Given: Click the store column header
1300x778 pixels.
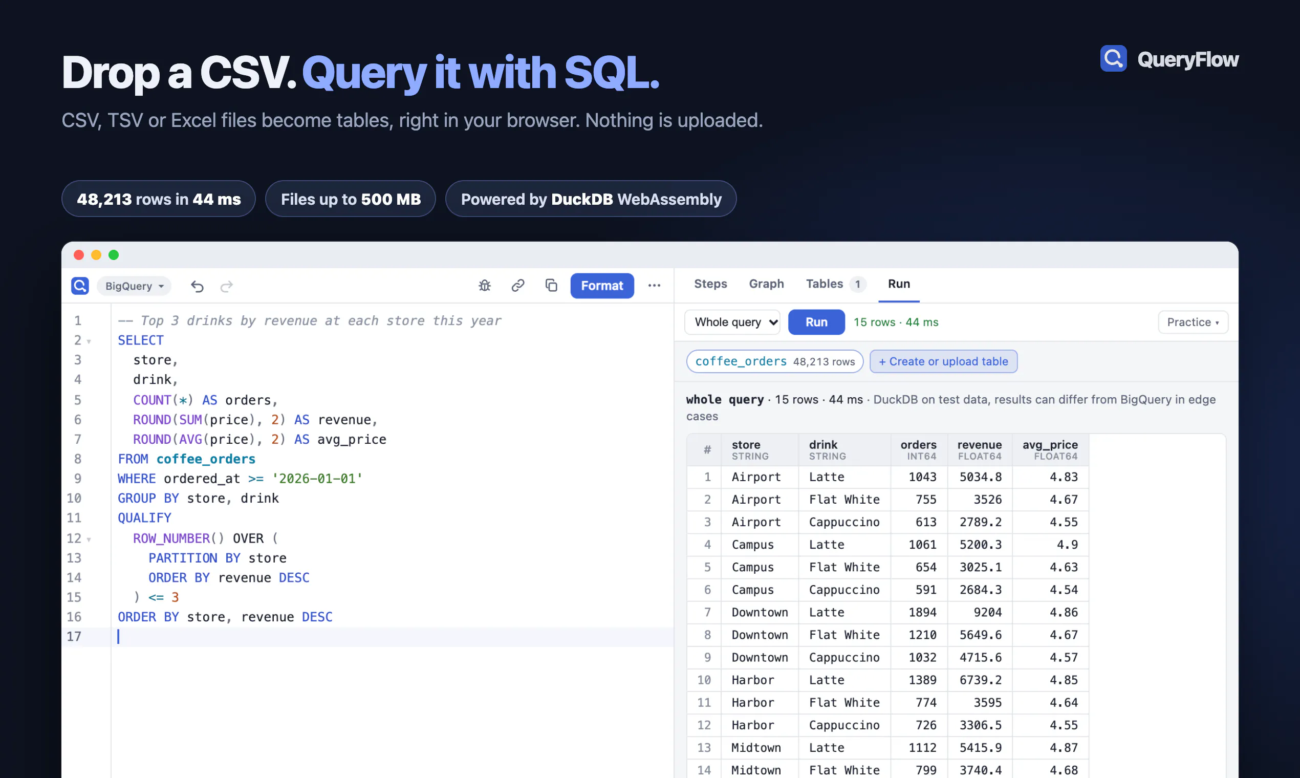Looking at the screenshot, I should point(759,450).
